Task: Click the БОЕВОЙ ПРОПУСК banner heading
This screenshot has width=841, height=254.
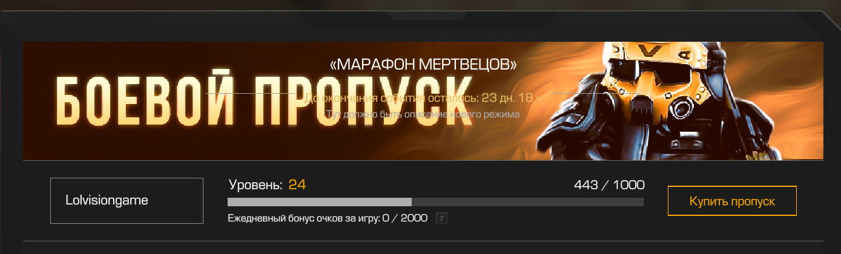Action: click(264, 99)
